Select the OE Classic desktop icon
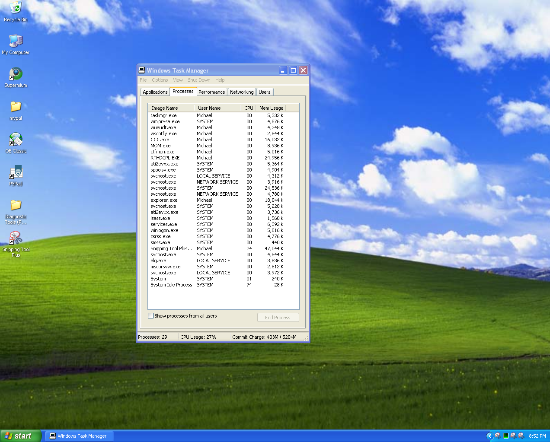 coord(16,143)
